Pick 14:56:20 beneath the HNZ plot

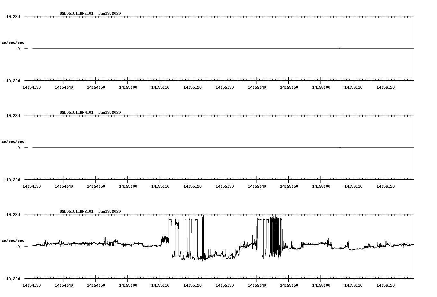tap(386, 285)
